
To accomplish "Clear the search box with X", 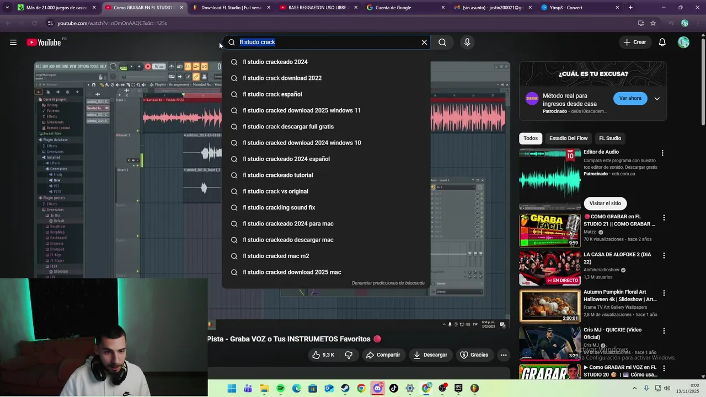I will 424,42.
